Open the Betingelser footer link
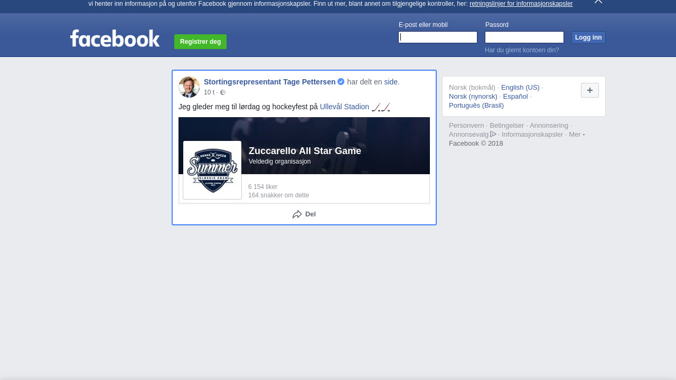Image resolution: width=676 pixels, height=380 pixels. pyautogui.click(x=507, y=126)
